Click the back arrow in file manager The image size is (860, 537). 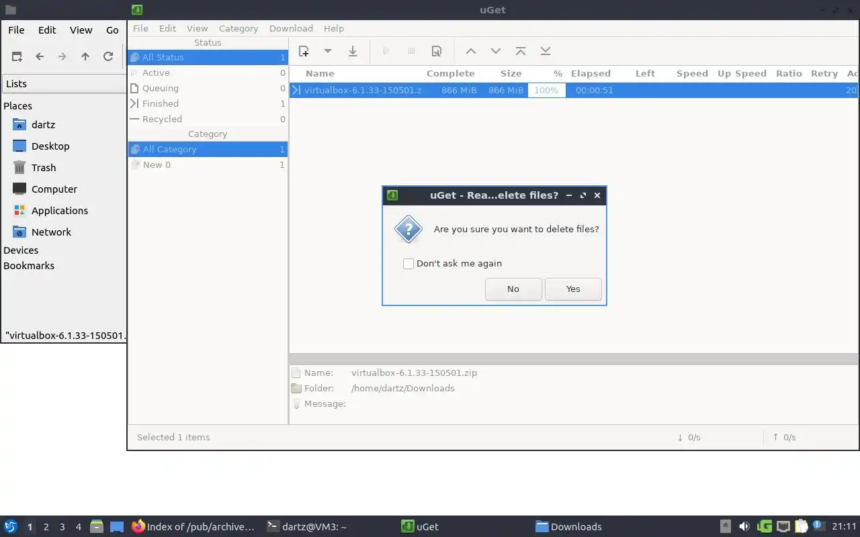[40, 56]
